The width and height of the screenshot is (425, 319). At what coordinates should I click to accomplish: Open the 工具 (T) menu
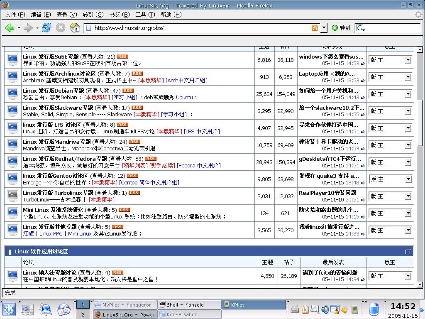coord(145,15)
